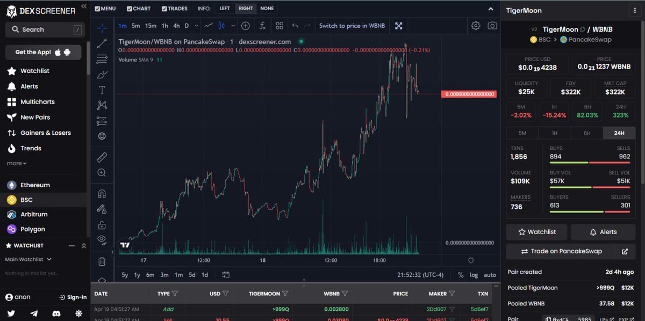
Task: Expand the more chains list
Action: [x=17, y=163]
